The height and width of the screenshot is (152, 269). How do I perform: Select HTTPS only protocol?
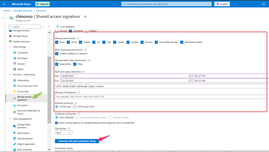[x=57, y=107]
